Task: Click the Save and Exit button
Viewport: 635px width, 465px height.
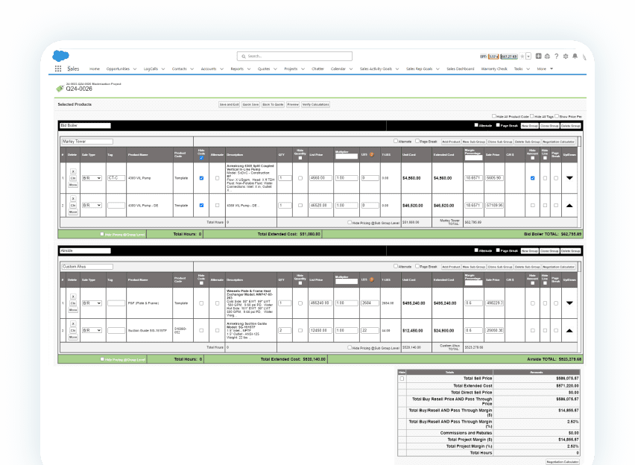Action: click(x=229, y=104)
